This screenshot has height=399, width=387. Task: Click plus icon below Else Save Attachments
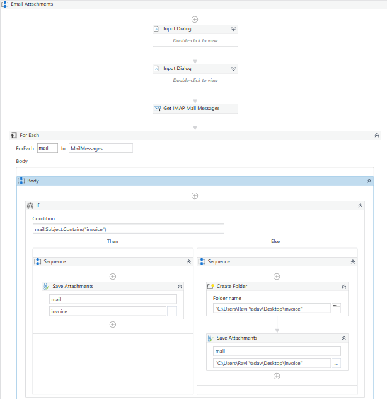tap(277, 376)
